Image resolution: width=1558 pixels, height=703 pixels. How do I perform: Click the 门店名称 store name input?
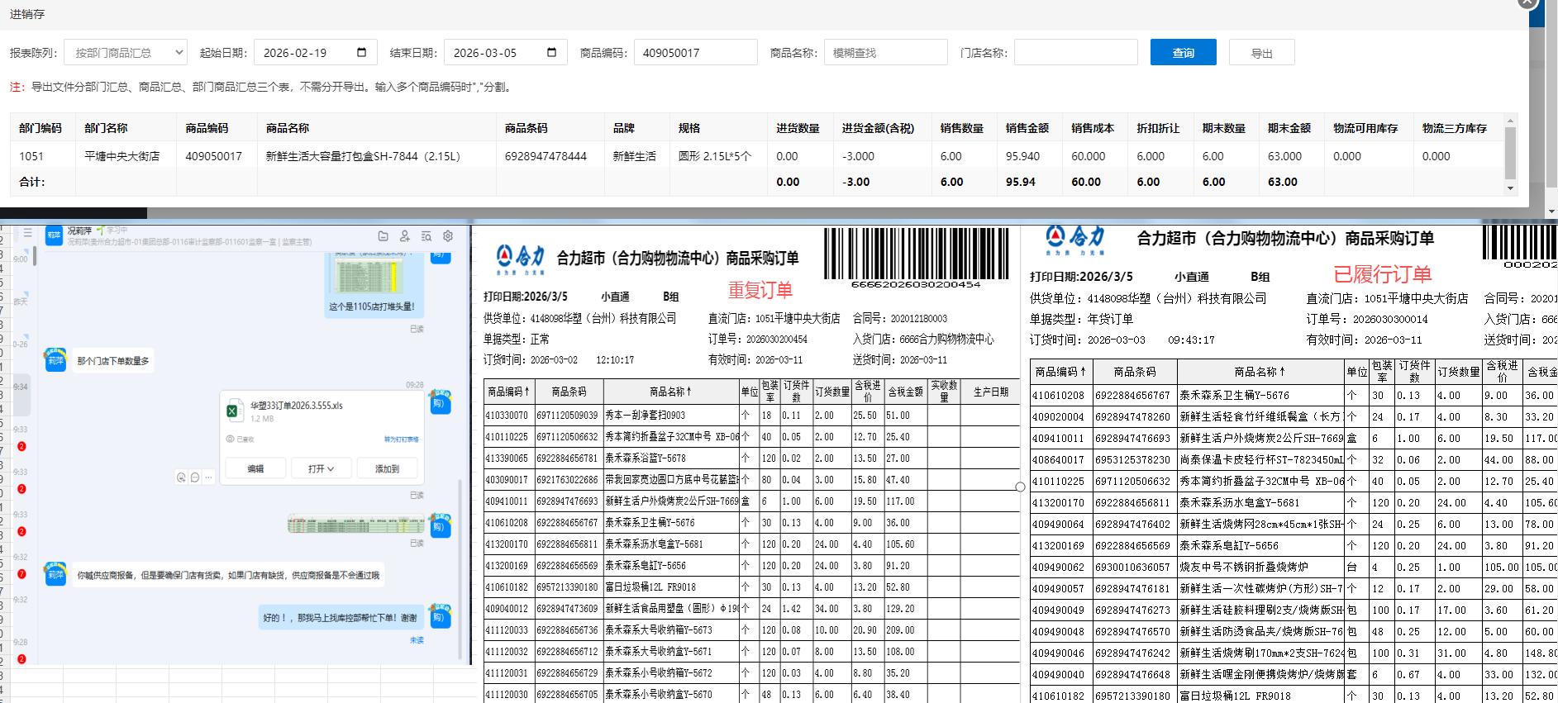pos(1075,53)
